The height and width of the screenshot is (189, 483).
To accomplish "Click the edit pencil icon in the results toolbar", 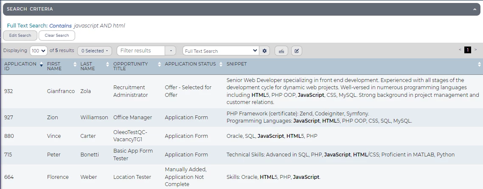I will pyautogui.click(x=297, y=51).
